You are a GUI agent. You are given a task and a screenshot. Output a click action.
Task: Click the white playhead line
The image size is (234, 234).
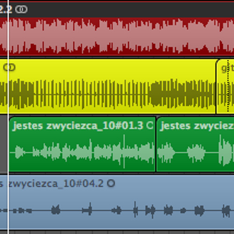pyautogui.click(x=8, y=117)
